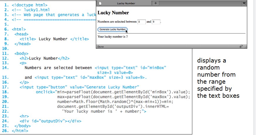Click the Done status text in the browser status bar

(101, 47)
